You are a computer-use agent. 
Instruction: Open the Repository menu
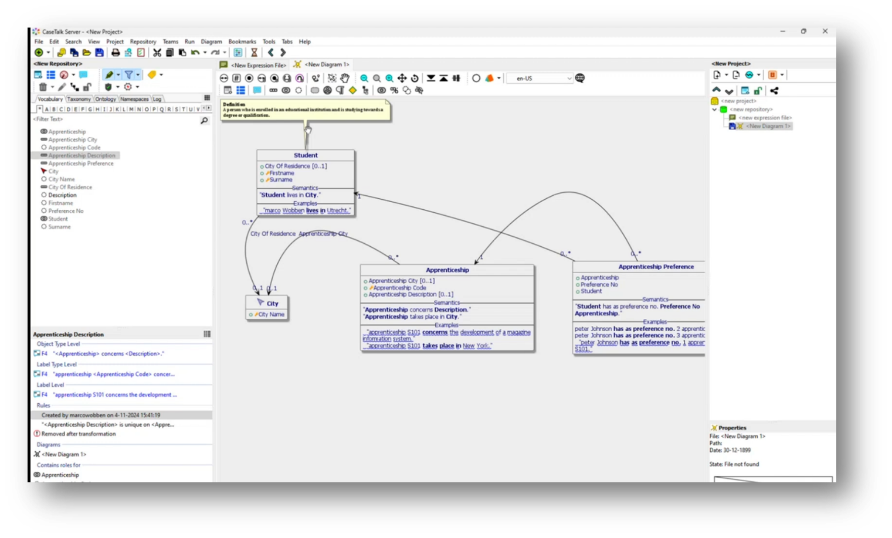(x=143, y=42)
